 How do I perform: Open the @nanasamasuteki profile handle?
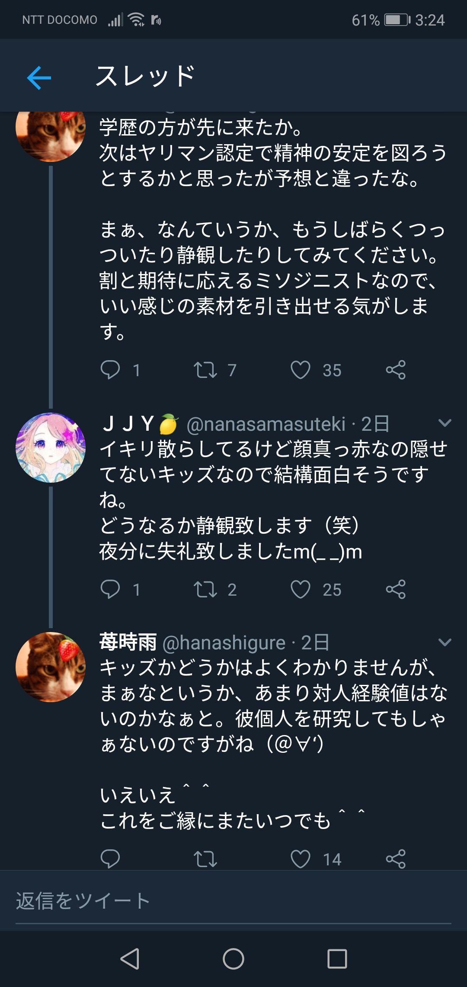coord(266,424)
